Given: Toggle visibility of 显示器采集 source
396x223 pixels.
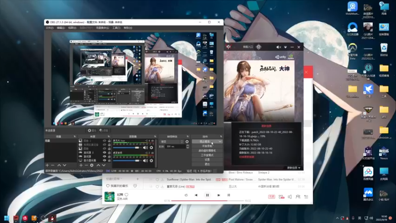Looking at the screenshot, I should (x=104, y=160).
